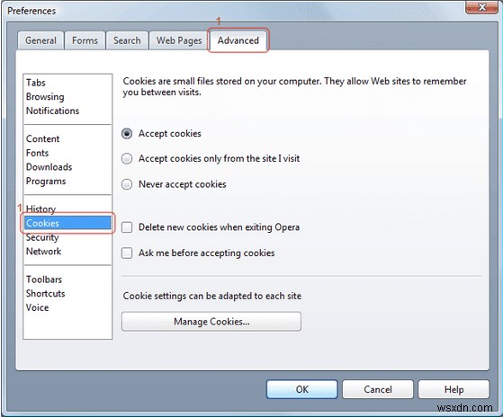Switch to the General tab
Viewport: 503px width, 417px height.
coord(40,40)
